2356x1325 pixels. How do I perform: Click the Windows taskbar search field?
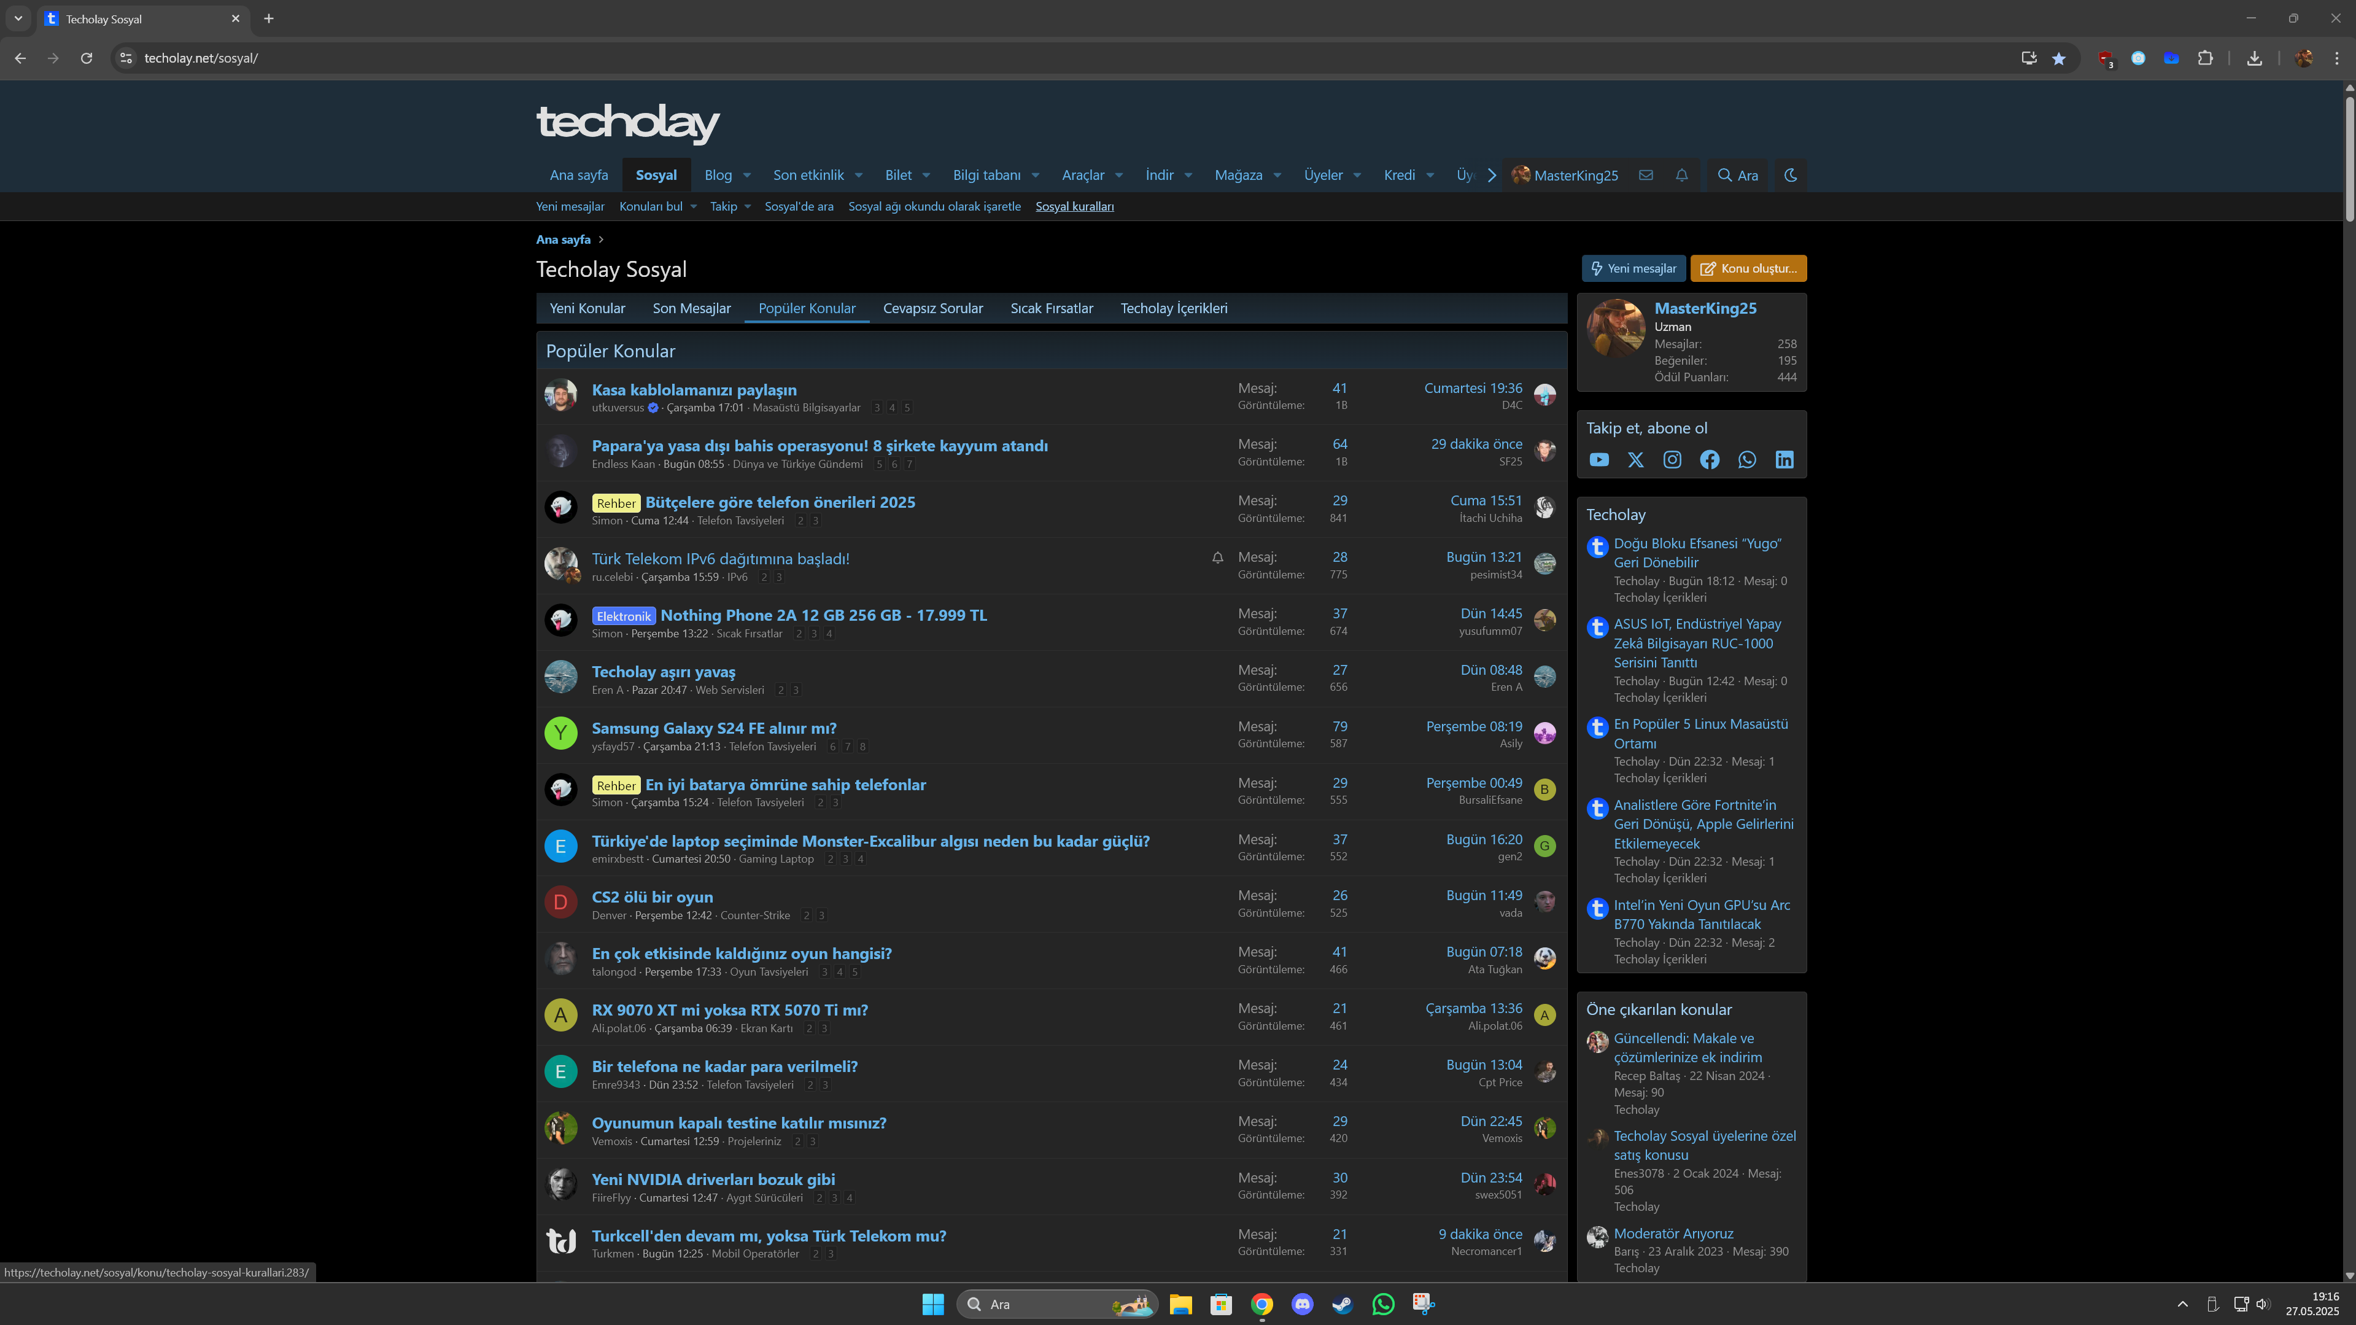click(x=1057, y=1304)
